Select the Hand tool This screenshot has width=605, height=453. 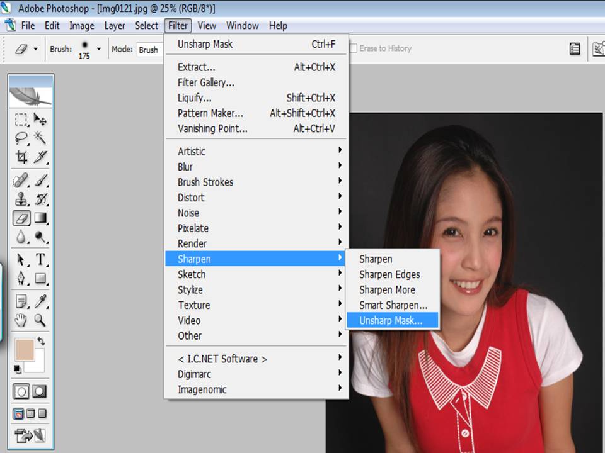[x=21, y=320]
